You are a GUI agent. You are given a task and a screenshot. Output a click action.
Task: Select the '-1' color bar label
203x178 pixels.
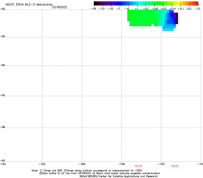(136, 9)
